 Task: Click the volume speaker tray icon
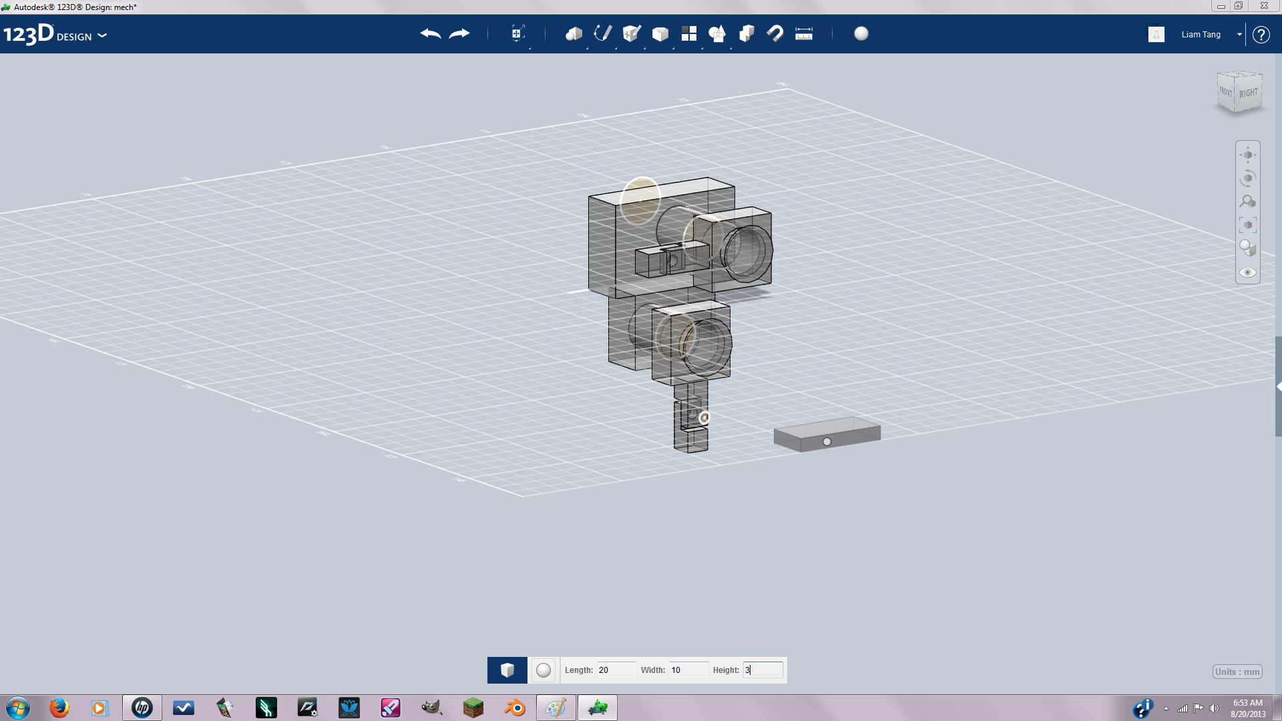pos(1214,708)
